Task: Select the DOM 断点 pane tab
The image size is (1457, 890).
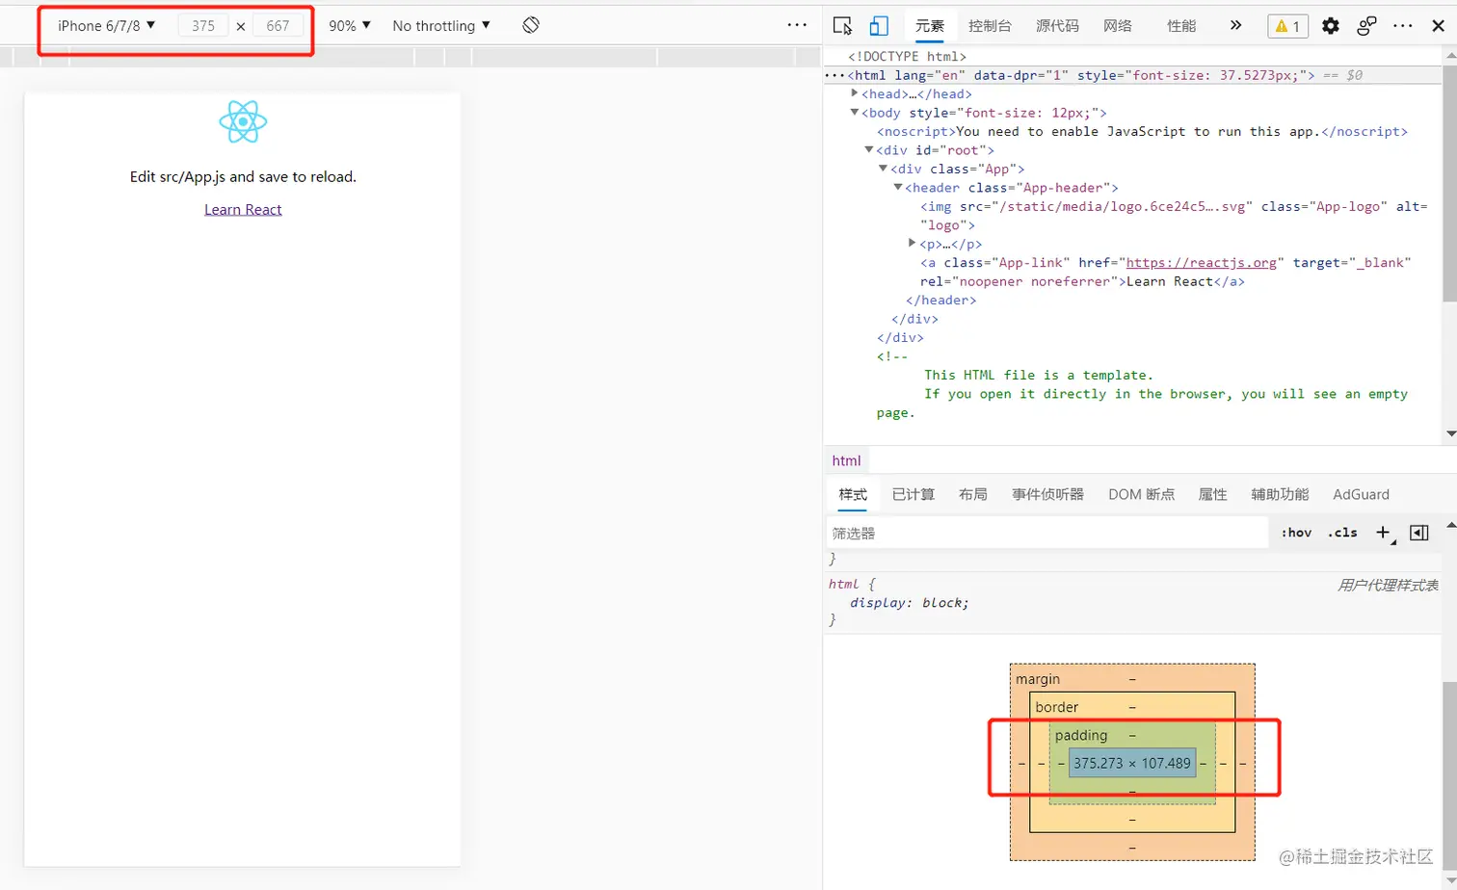Action: click(x=1141, y=494)
